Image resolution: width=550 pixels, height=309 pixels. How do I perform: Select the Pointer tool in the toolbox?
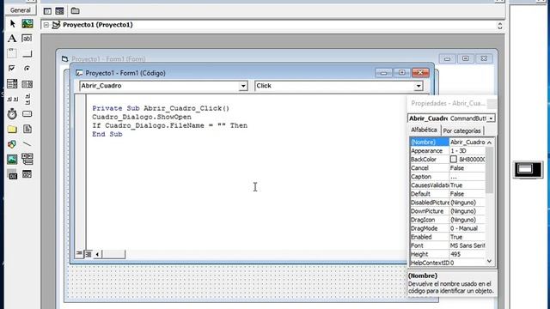tap(12, 24)
